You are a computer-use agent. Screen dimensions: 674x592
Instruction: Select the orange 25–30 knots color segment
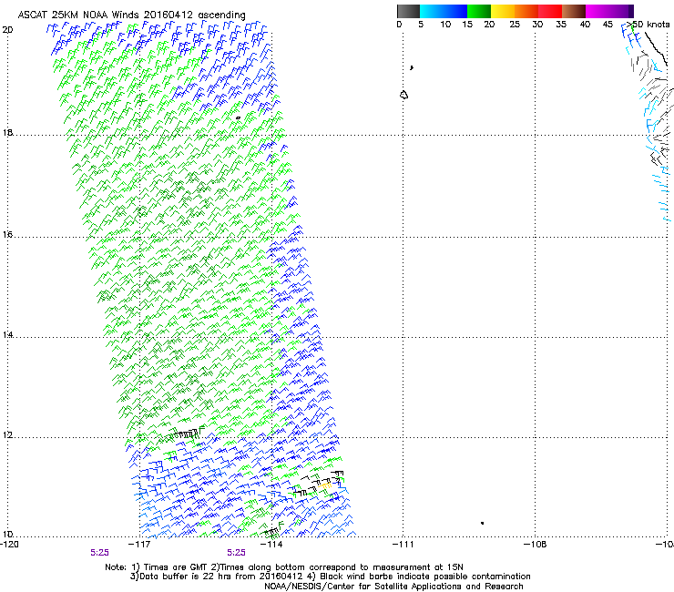(x=526, y=11)
